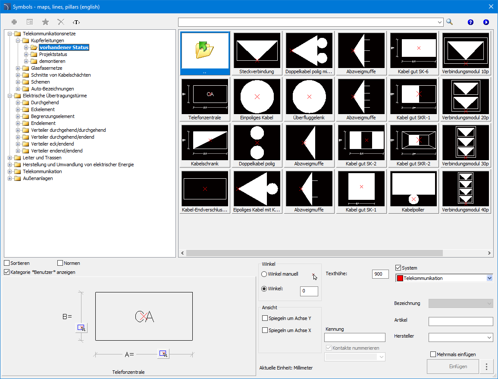Image resolution: width=498 pixels, height=379 pixels.
Task: Select the Winkel manuell radio button
Action: tap(264, 274)
